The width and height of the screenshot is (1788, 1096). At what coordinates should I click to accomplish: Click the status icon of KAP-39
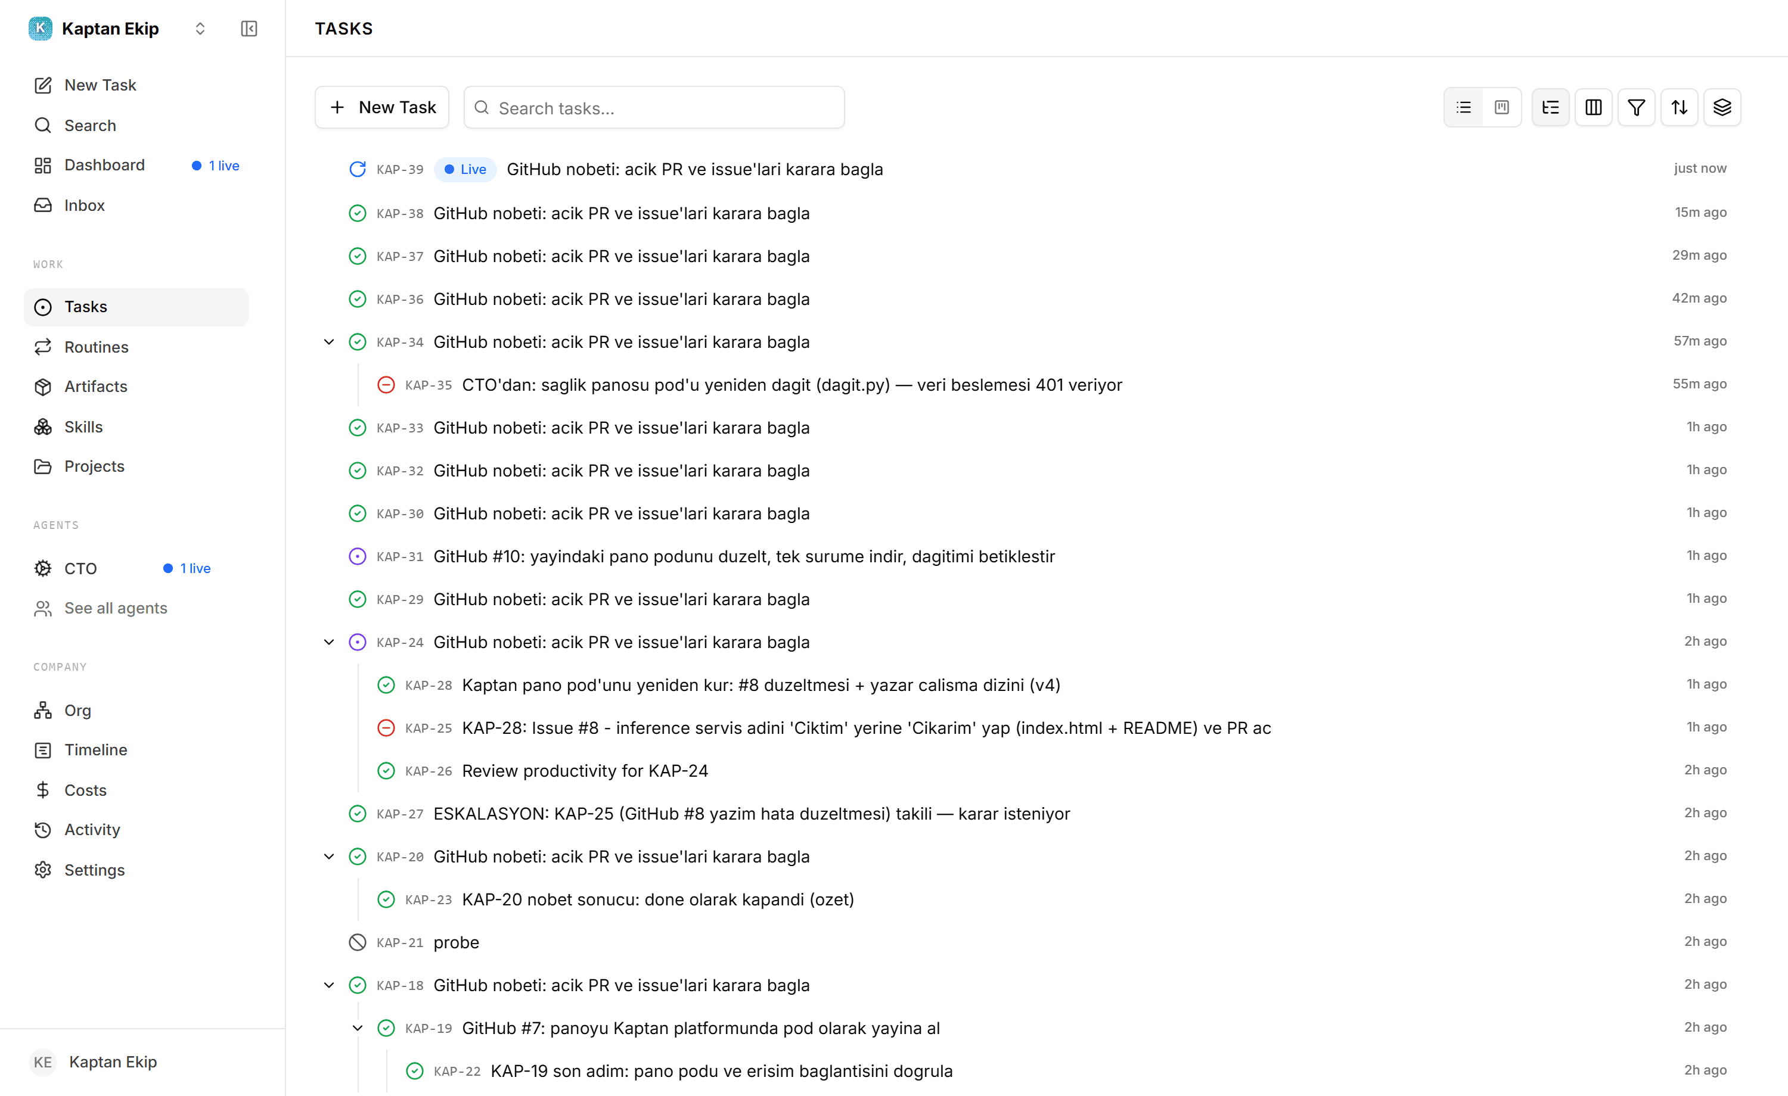coord(358,169)
